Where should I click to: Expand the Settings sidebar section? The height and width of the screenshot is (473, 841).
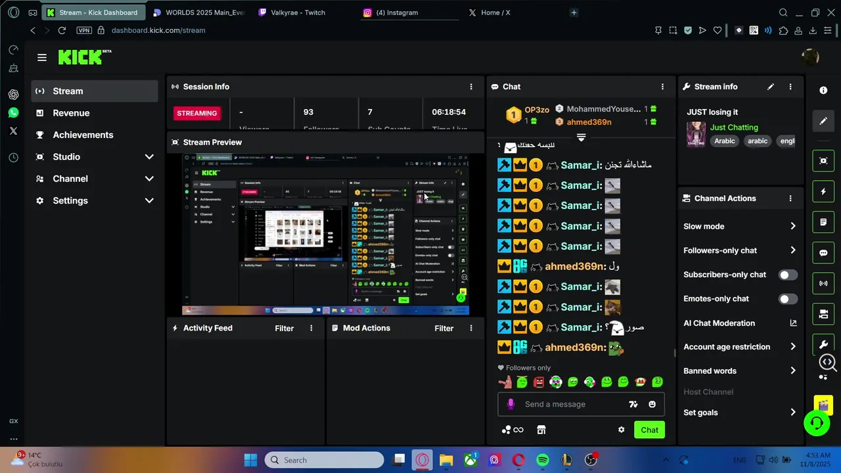coord(149,200)
